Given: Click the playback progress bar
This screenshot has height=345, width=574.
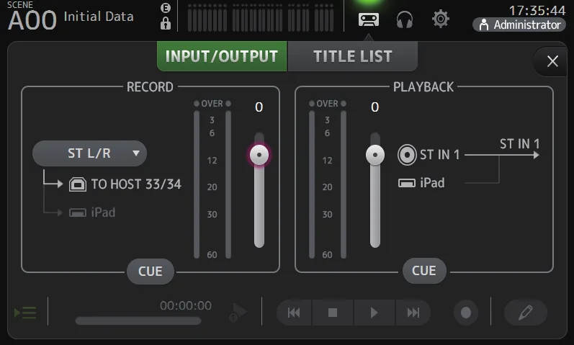Looking at the screenshot, I should (x=138, y=321).
